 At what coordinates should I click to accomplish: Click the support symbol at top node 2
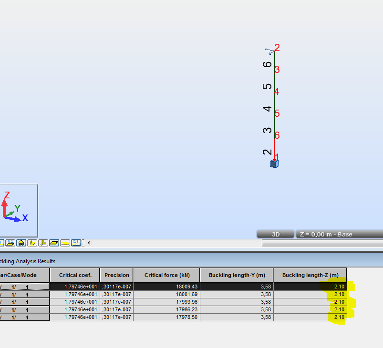coord(269,51)
